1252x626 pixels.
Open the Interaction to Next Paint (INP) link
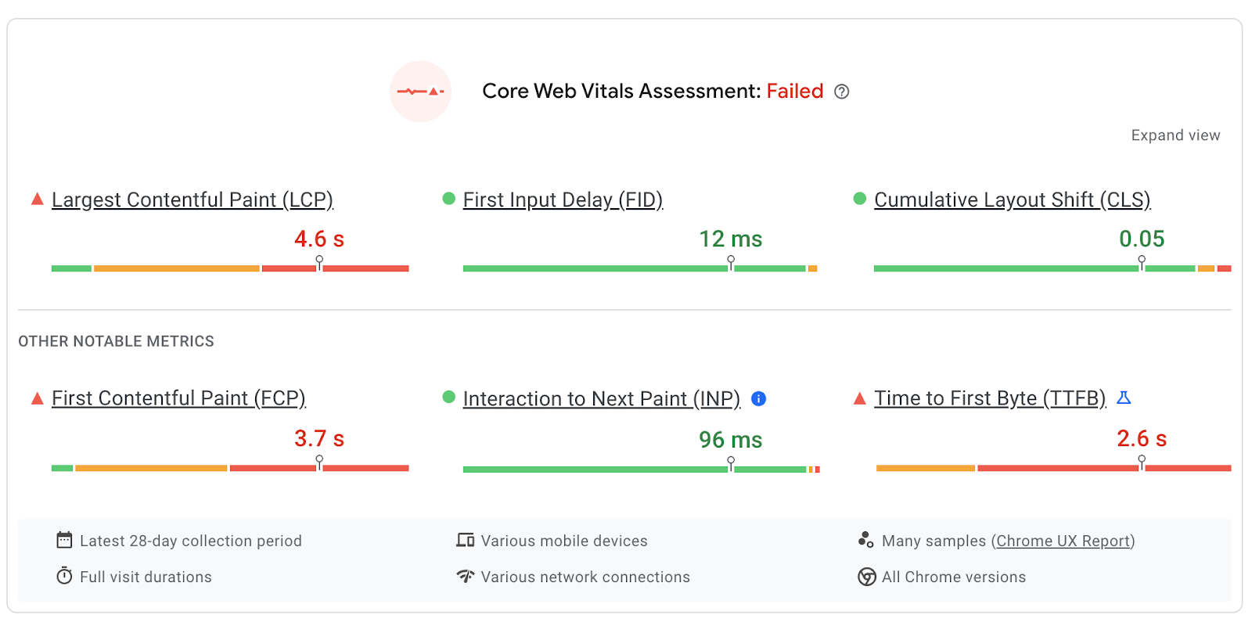pyautogui.click(x=601, y=399)
